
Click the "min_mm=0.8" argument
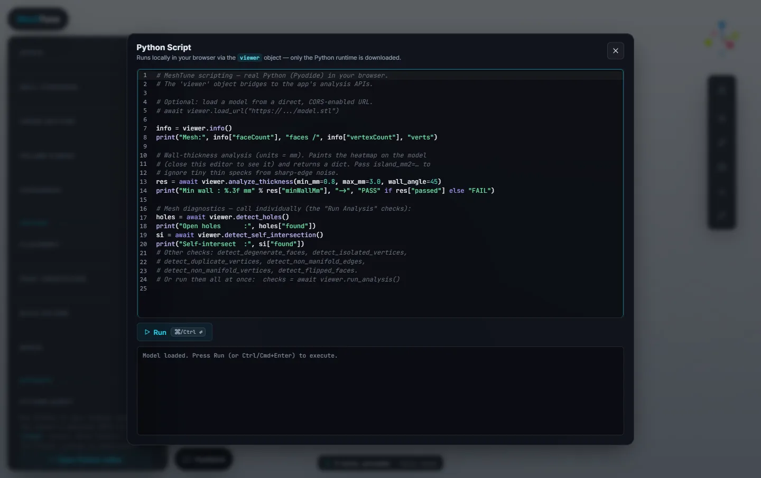[x=316, y=182]
